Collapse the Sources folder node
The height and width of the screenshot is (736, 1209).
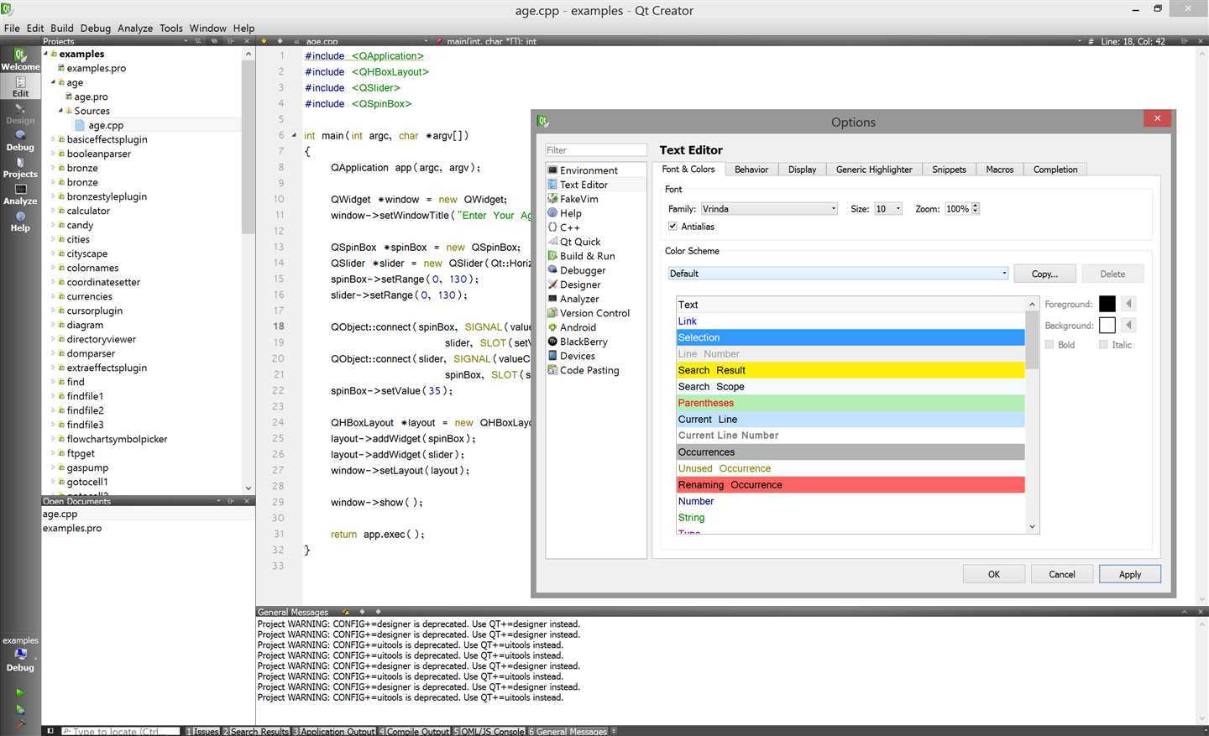click(x=61, y=111)
